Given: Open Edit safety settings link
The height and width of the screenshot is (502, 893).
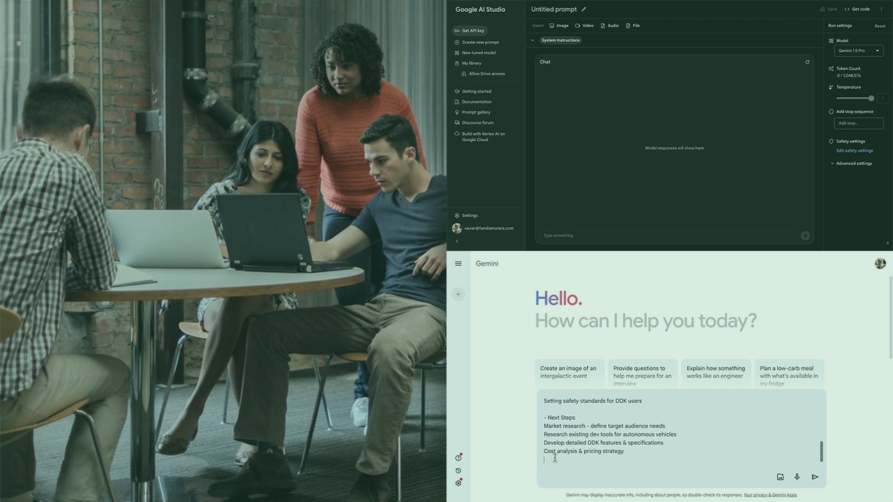Looking at the screenshot, I should [855, 151].
